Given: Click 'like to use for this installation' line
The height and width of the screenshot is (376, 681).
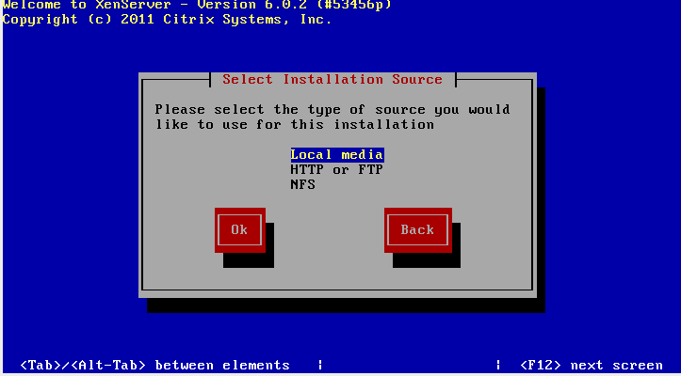Looking at the screenshot, I should pos(295,125).
